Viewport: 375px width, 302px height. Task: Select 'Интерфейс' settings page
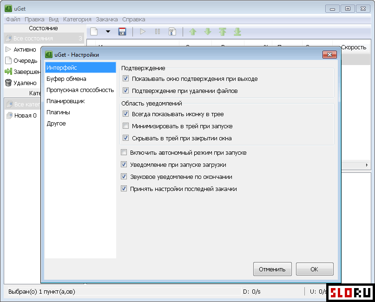[80, 68]
